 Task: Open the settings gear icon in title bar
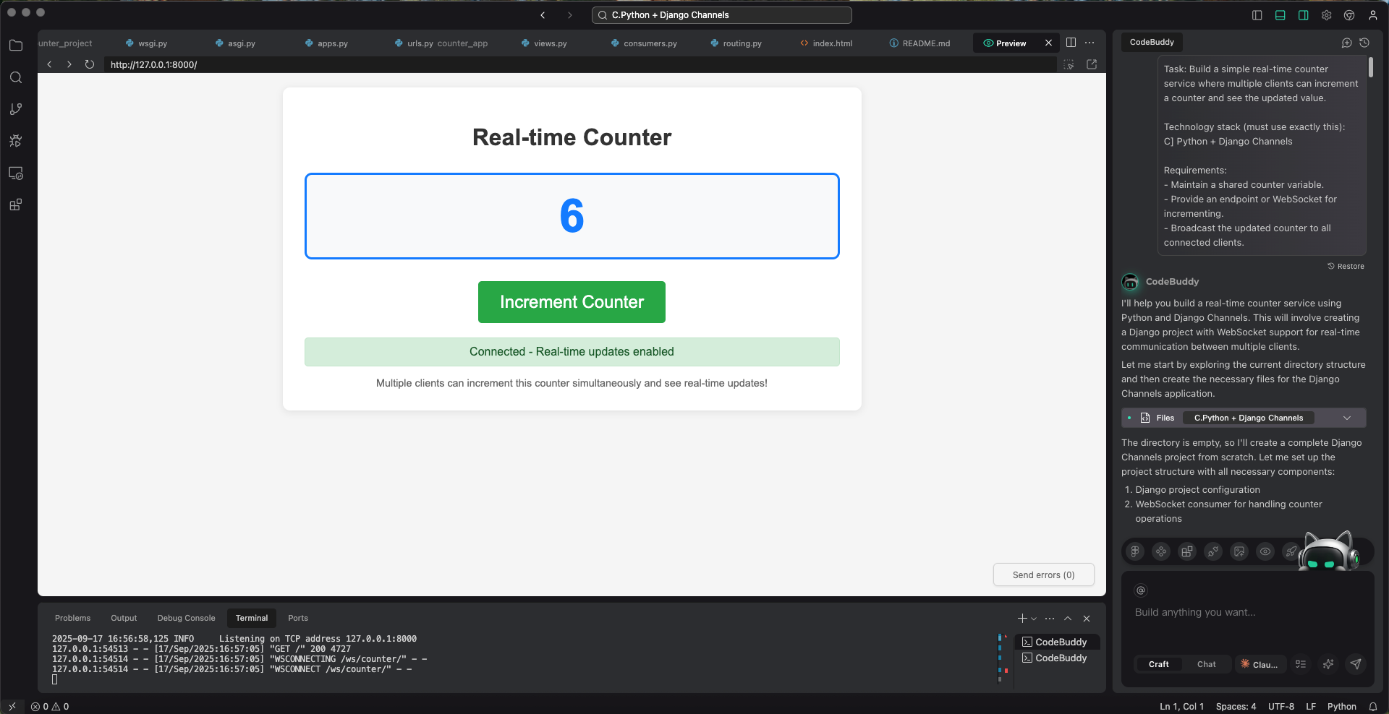point(1327,15)
